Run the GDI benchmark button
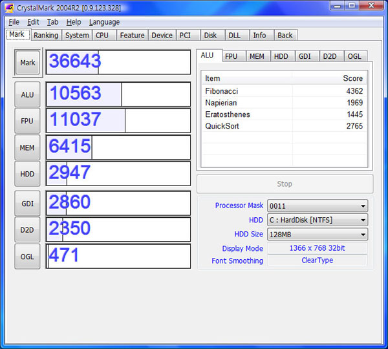This screenshot has width=388, height=349. coord(27,204)
